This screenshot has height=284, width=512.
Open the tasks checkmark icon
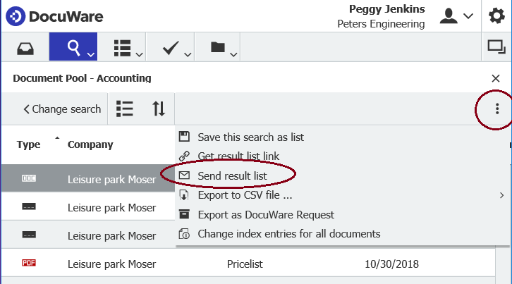tap(171, 47)
